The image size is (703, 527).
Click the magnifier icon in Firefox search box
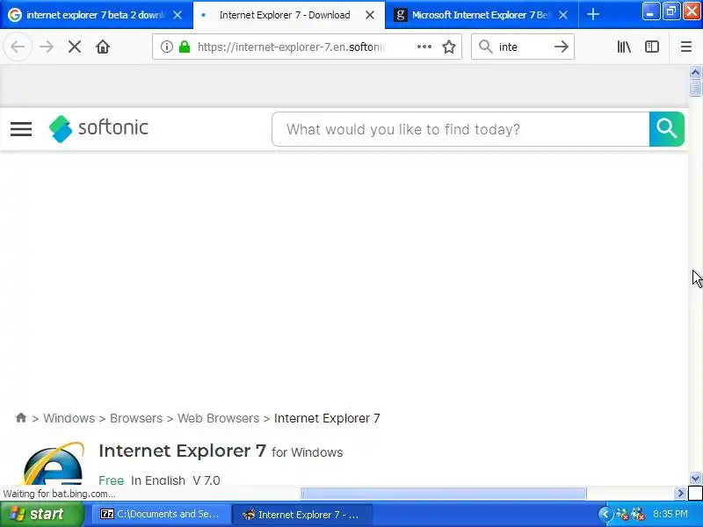(486, 47)
